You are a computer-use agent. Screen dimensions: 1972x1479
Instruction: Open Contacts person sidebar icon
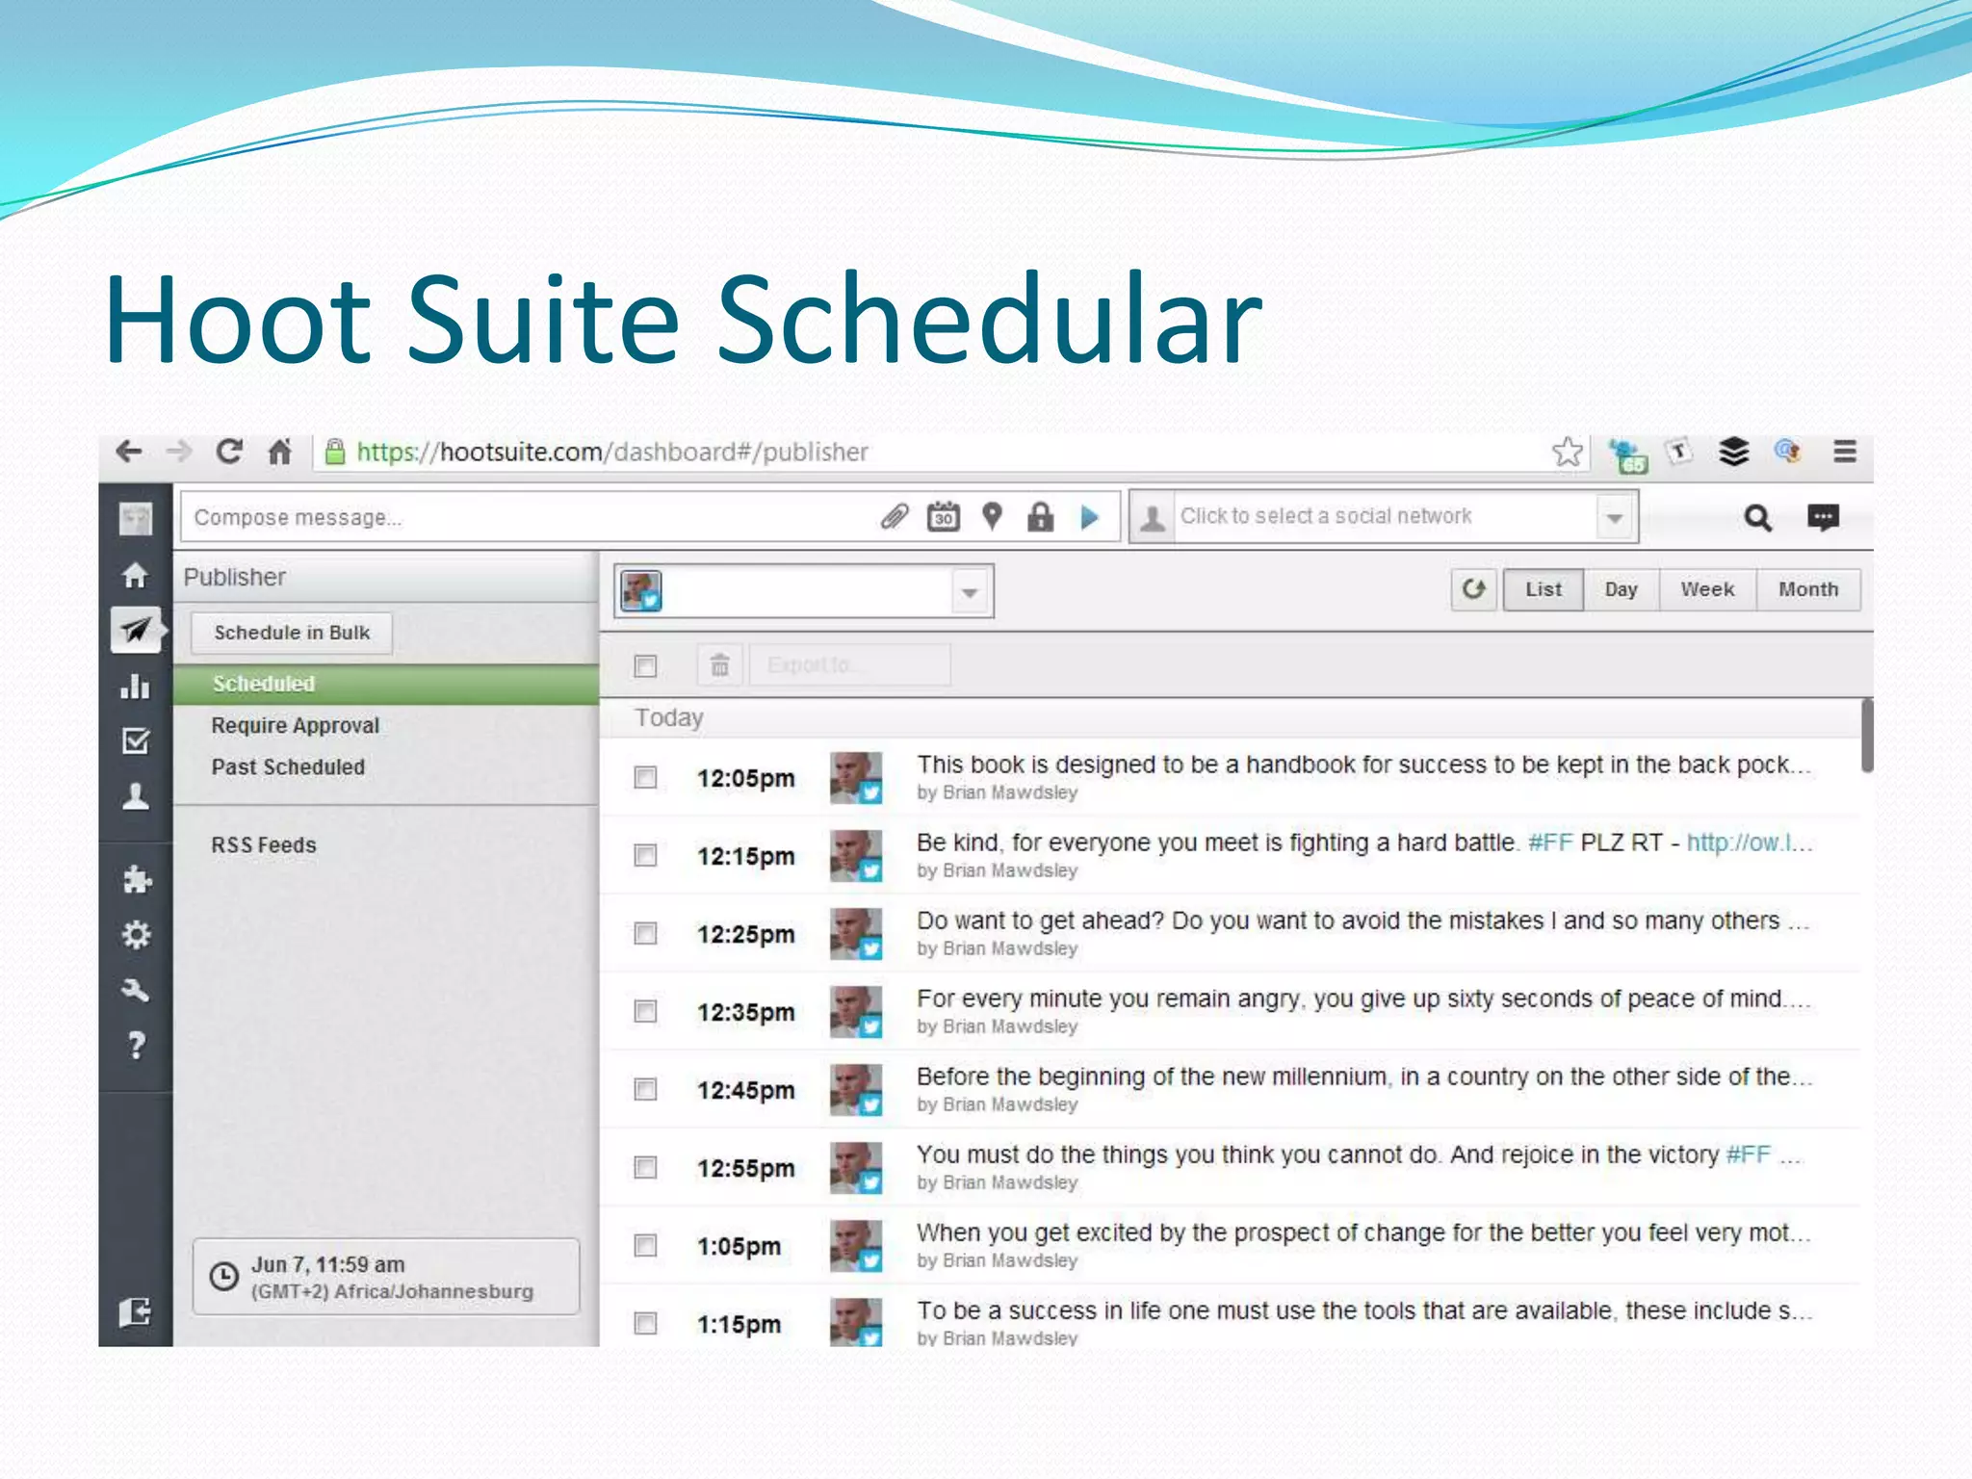[136, 796]
